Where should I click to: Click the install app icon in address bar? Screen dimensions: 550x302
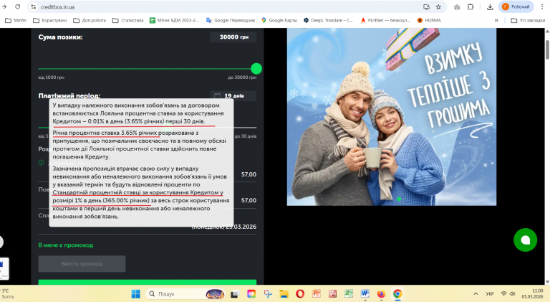tap(426, 6)
